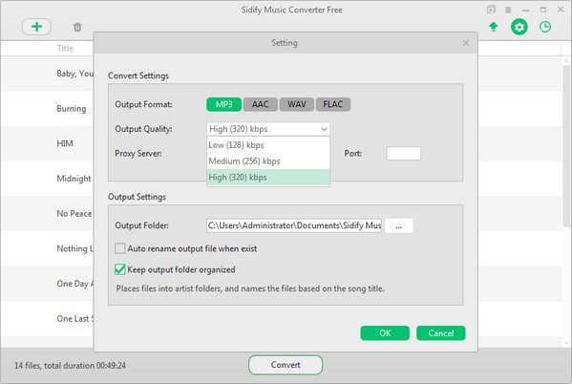Choose FLAC output format

333,104
